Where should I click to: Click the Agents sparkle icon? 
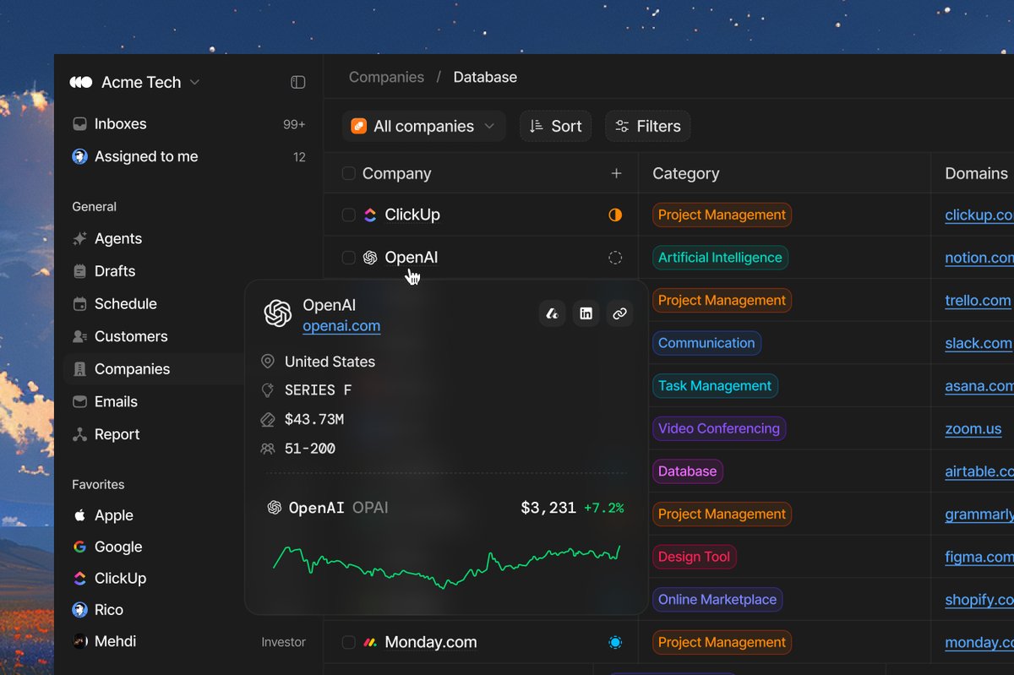(x=79, y=239)
